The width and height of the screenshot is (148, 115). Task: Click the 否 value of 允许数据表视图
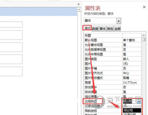(x=132, y=49)
